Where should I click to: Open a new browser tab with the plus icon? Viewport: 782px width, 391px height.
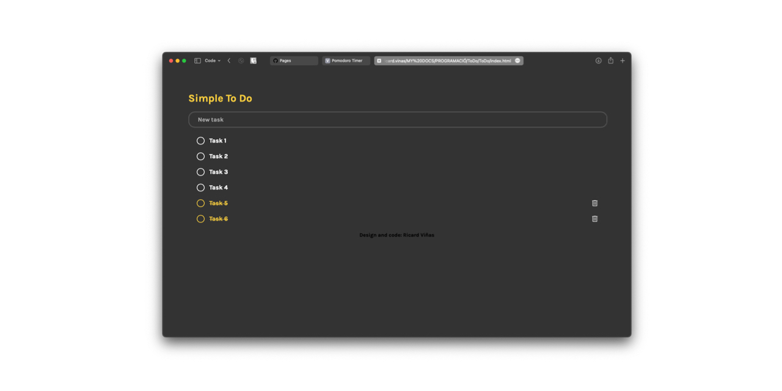623,60
